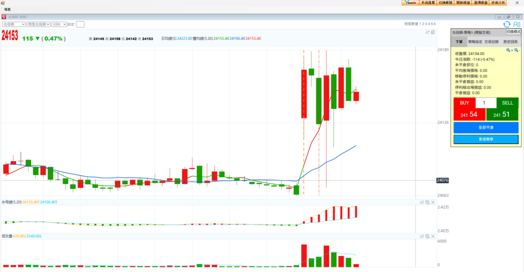524x272 pixels.
Task: Click the main chart copy/layout icon
Action: 433,32
